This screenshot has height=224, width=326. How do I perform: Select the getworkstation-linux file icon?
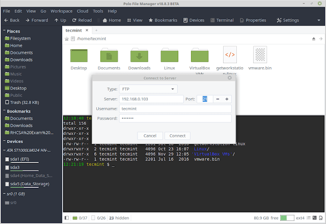click(230, 54)
